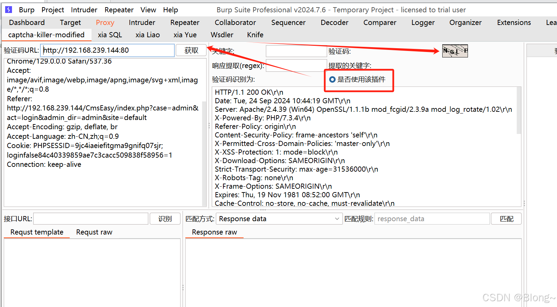Viewport: 557px width, 307px height.
Task: Open the Help menu
Action: (170, 10)
